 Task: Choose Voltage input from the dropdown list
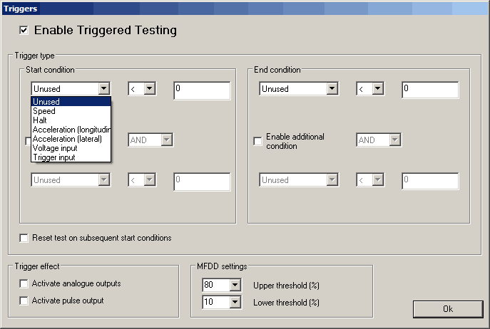(55, 148)
